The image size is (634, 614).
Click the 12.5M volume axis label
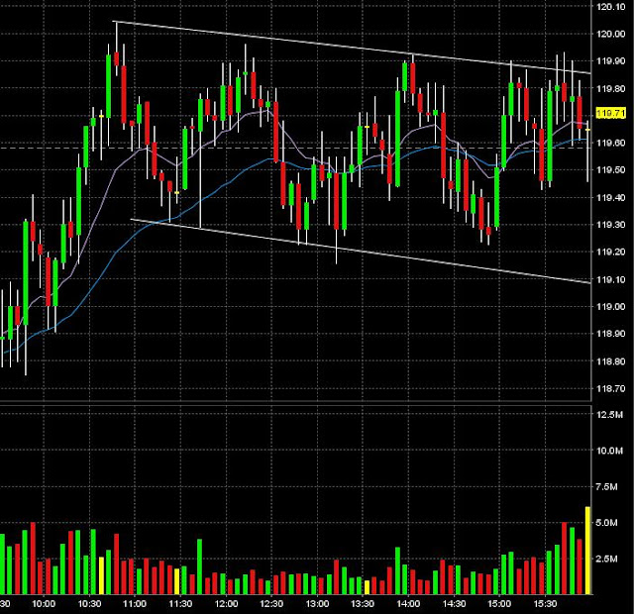pyautogui.click(x=609, y=415)
